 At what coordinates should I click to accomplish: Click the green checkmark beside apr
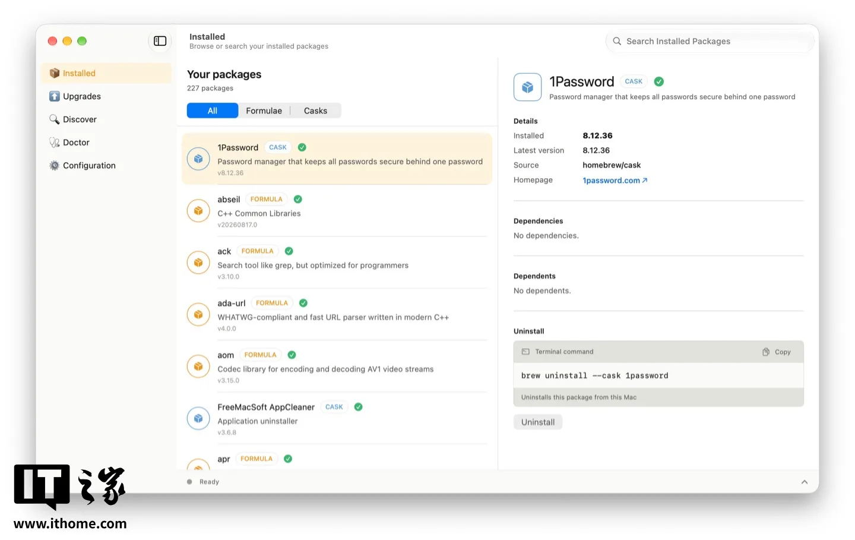(x=288, y=459)
